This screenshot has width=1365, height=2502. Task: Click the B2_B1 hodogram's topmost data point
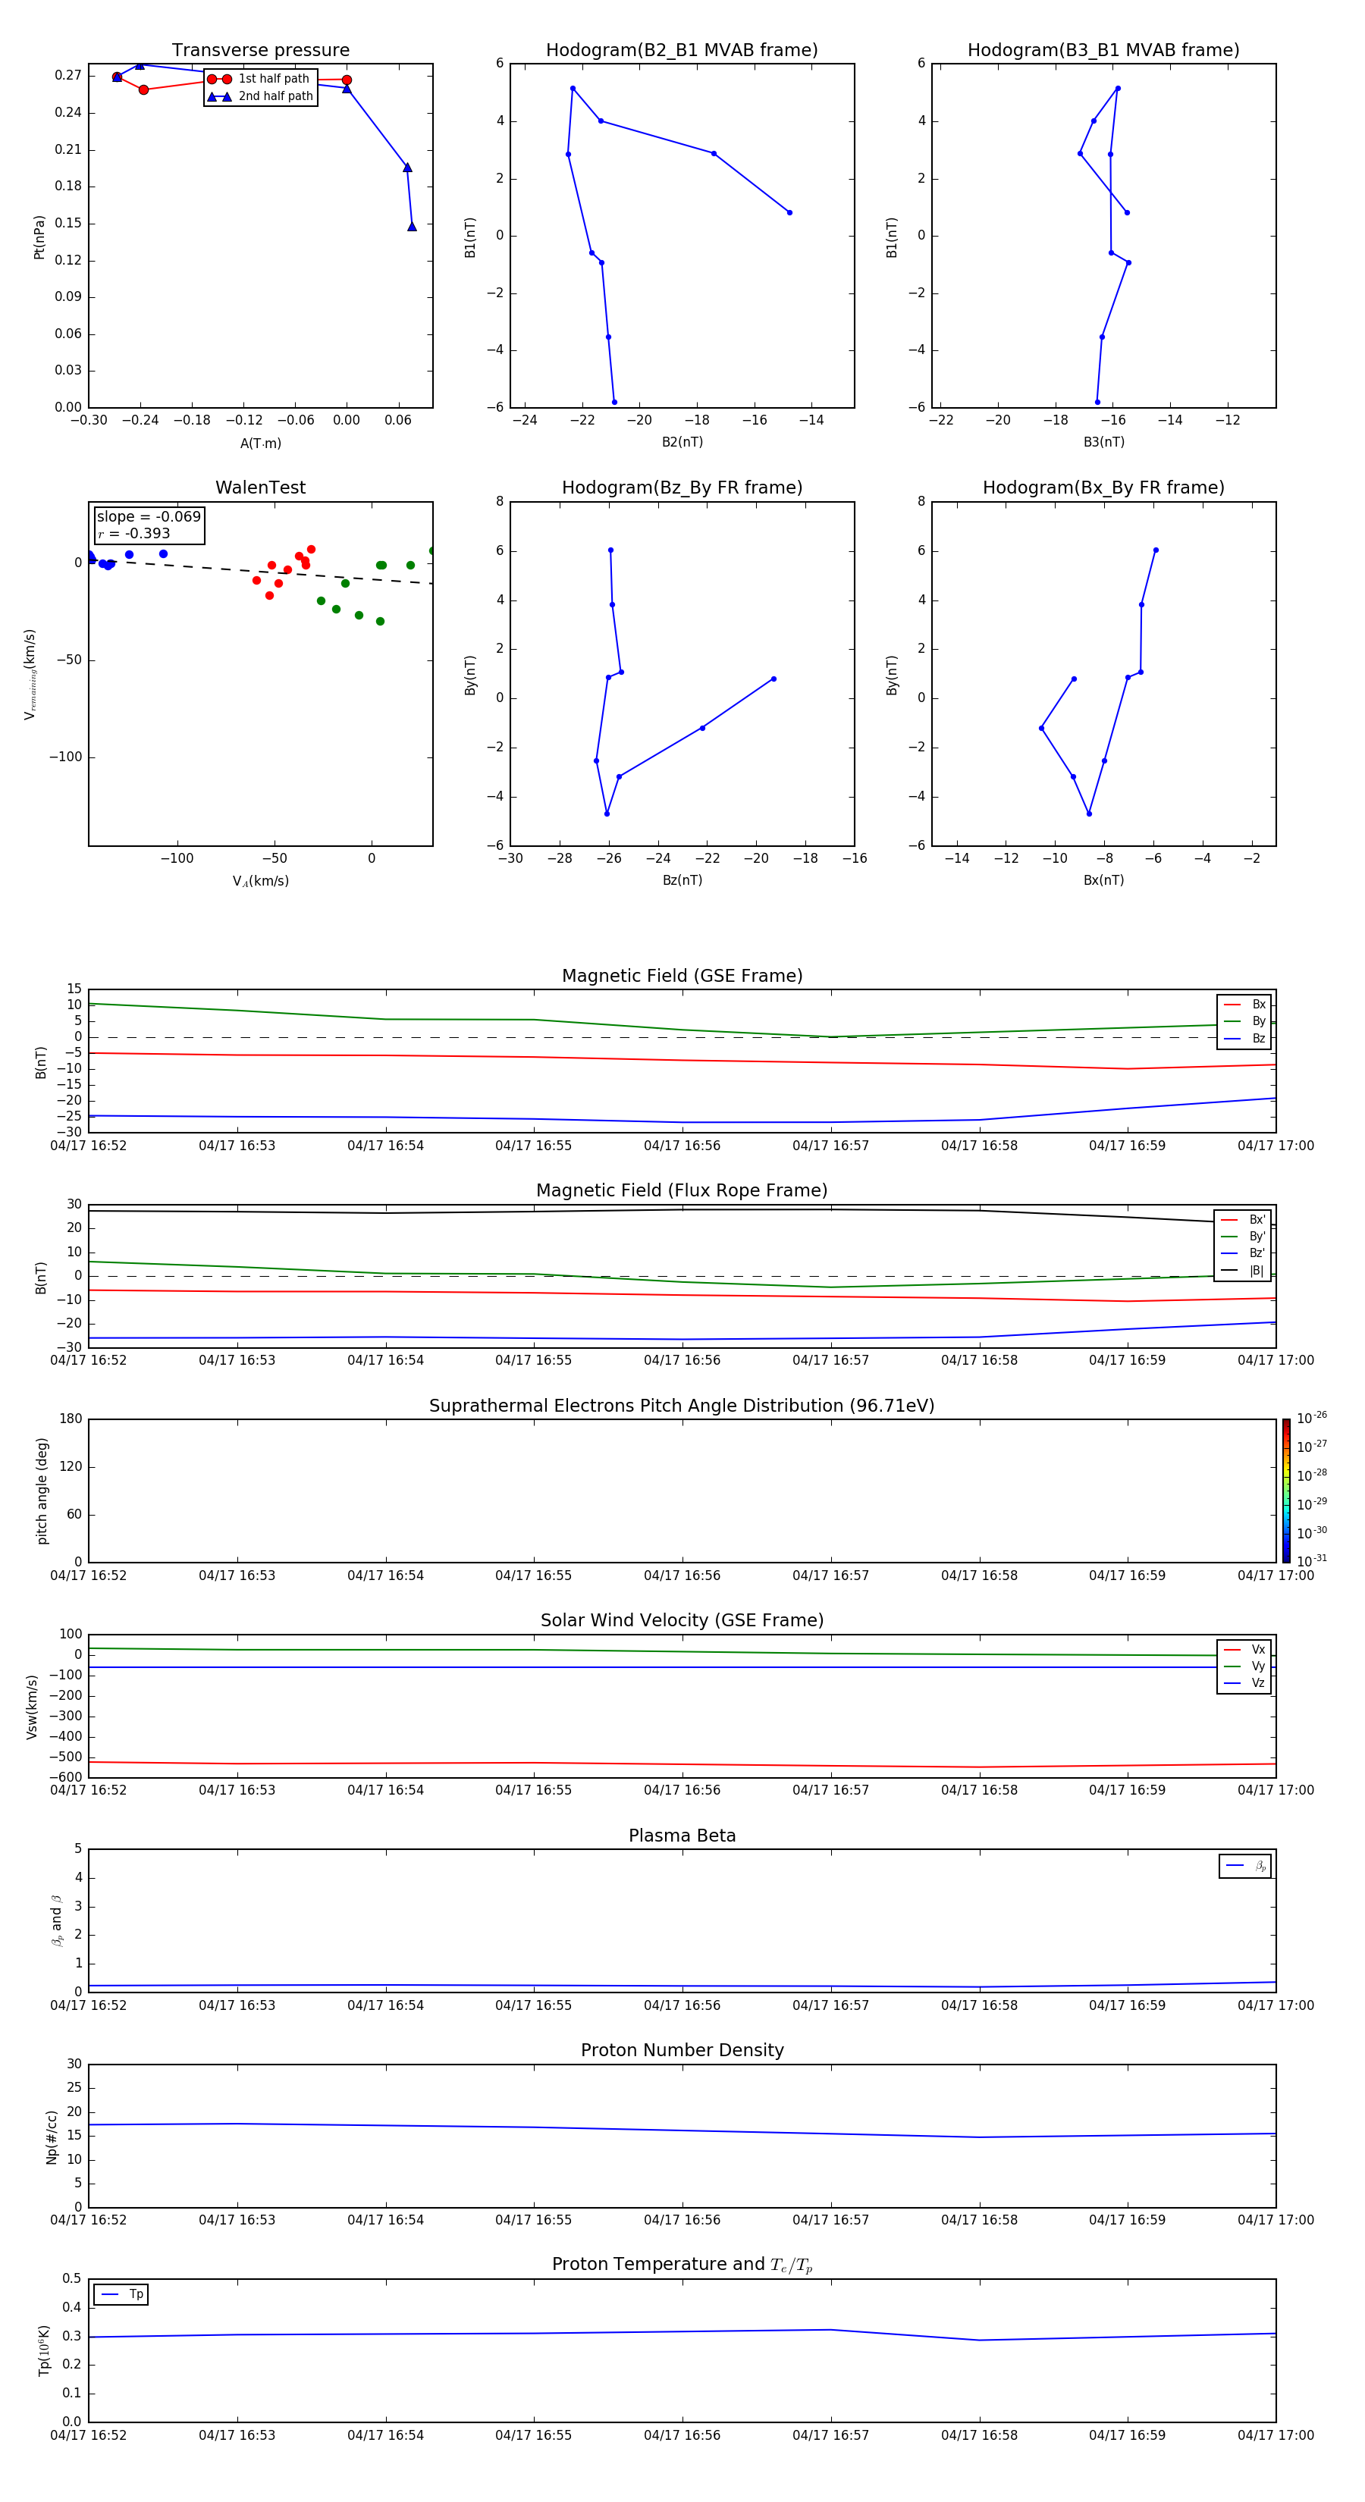click(x=573, y=89)
